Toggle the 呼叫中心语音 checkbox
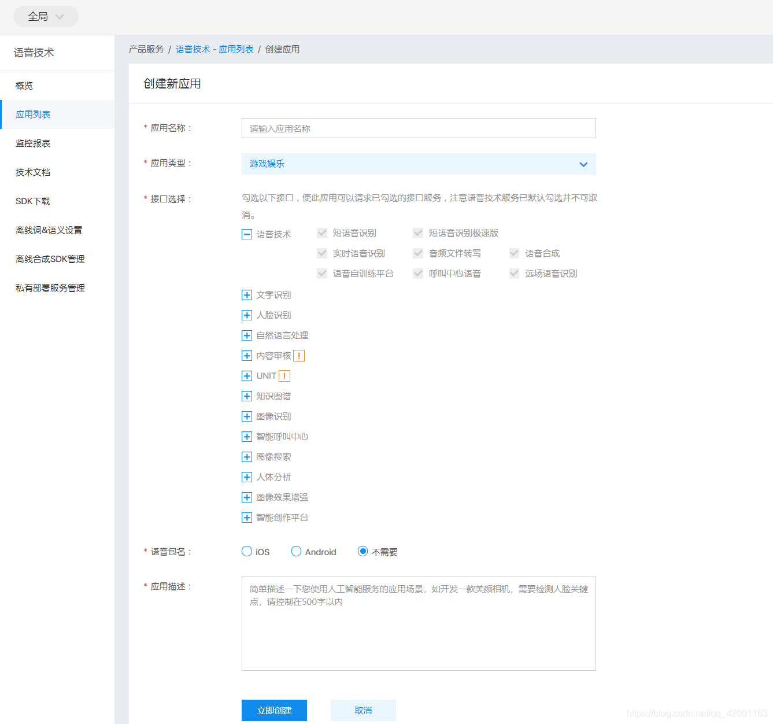The image size is (773, 724). pos(418,274)
